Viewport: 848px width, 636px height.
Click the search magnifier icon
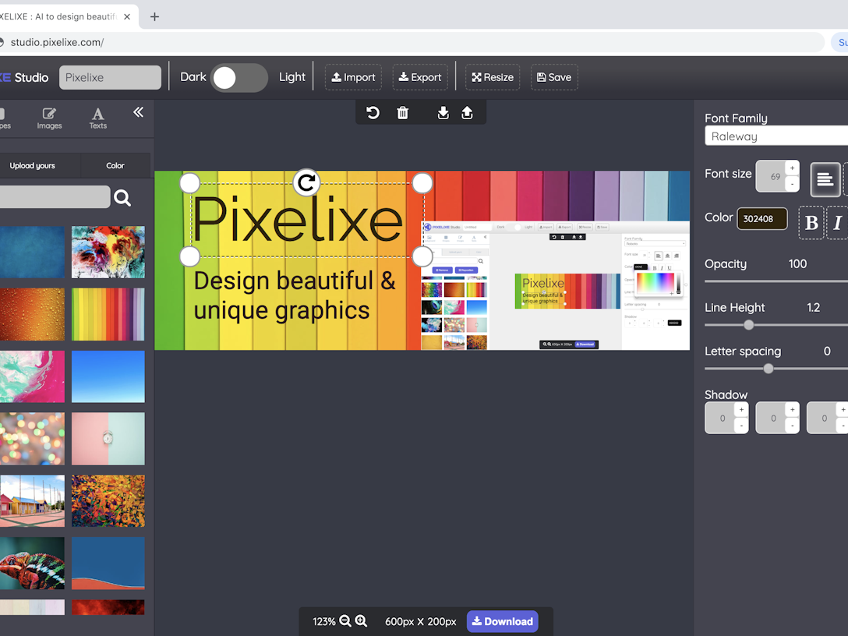[122, 198]
